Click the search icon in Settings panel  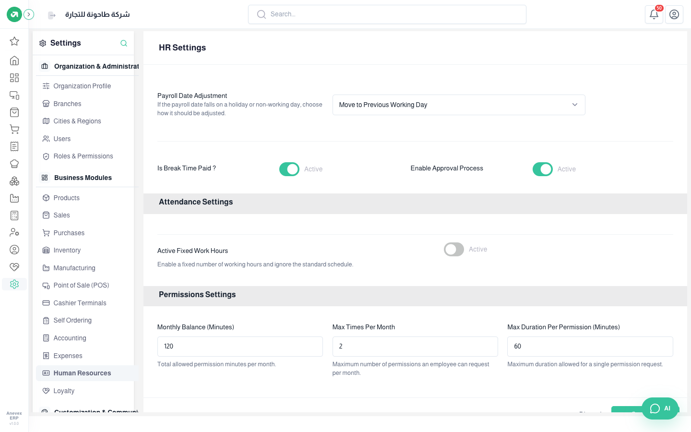(x=124, y=43)
